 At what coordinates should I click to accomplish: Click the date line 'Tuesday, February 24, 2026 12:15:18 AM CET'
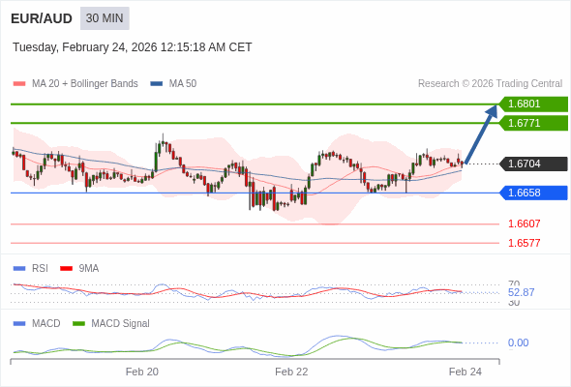tap(133, 47)
